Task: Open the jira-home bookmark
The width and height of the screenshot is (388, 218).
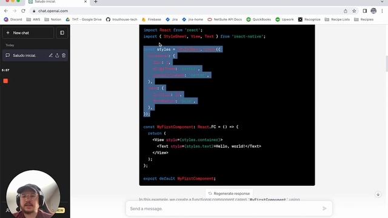Action: tap(193, 19)
